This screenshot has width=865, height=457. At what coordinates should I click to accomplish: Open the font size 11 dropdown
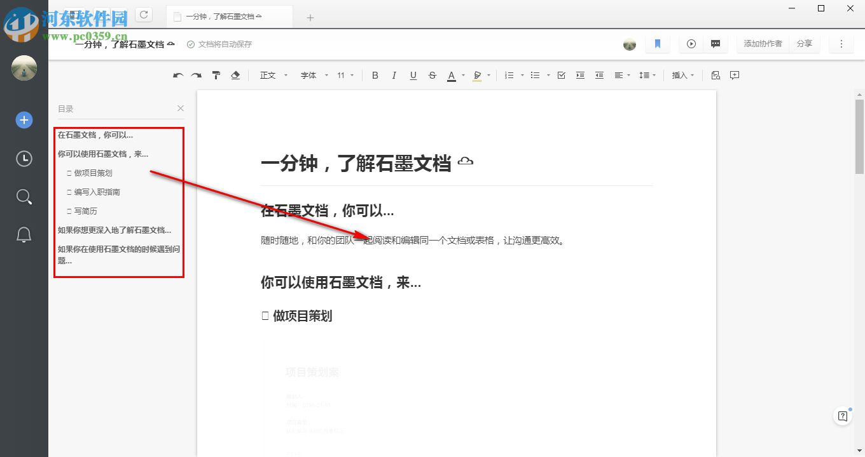pos(345,76)
